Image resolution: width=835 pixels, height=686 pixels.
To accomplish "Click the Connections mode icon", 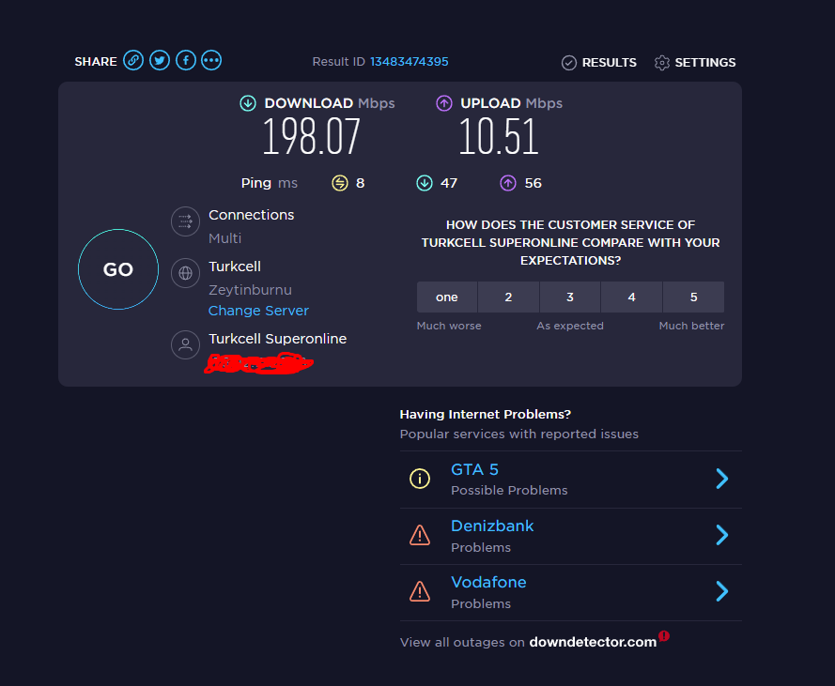I will [x=185, y=221].
